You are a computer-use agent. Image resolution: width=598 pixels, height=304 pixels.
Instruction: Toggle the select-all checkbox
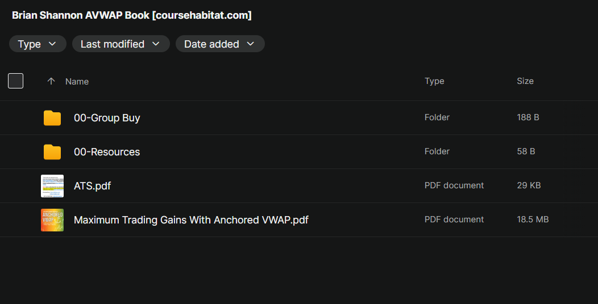coord(16,81)
